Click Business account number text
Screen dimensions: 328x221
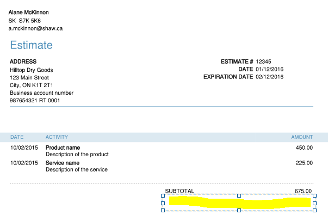click(x=42, y=93)
